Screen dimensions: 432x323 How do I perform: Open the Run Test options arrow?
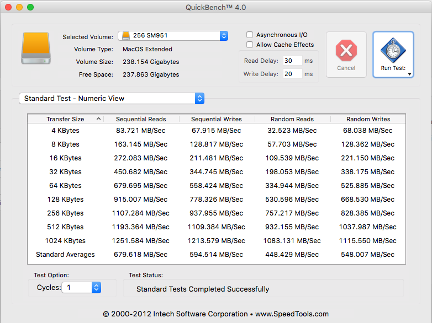409,74
